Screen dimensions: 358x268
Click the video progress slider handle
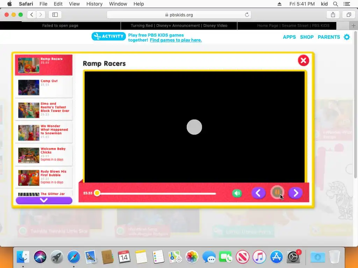97,193
